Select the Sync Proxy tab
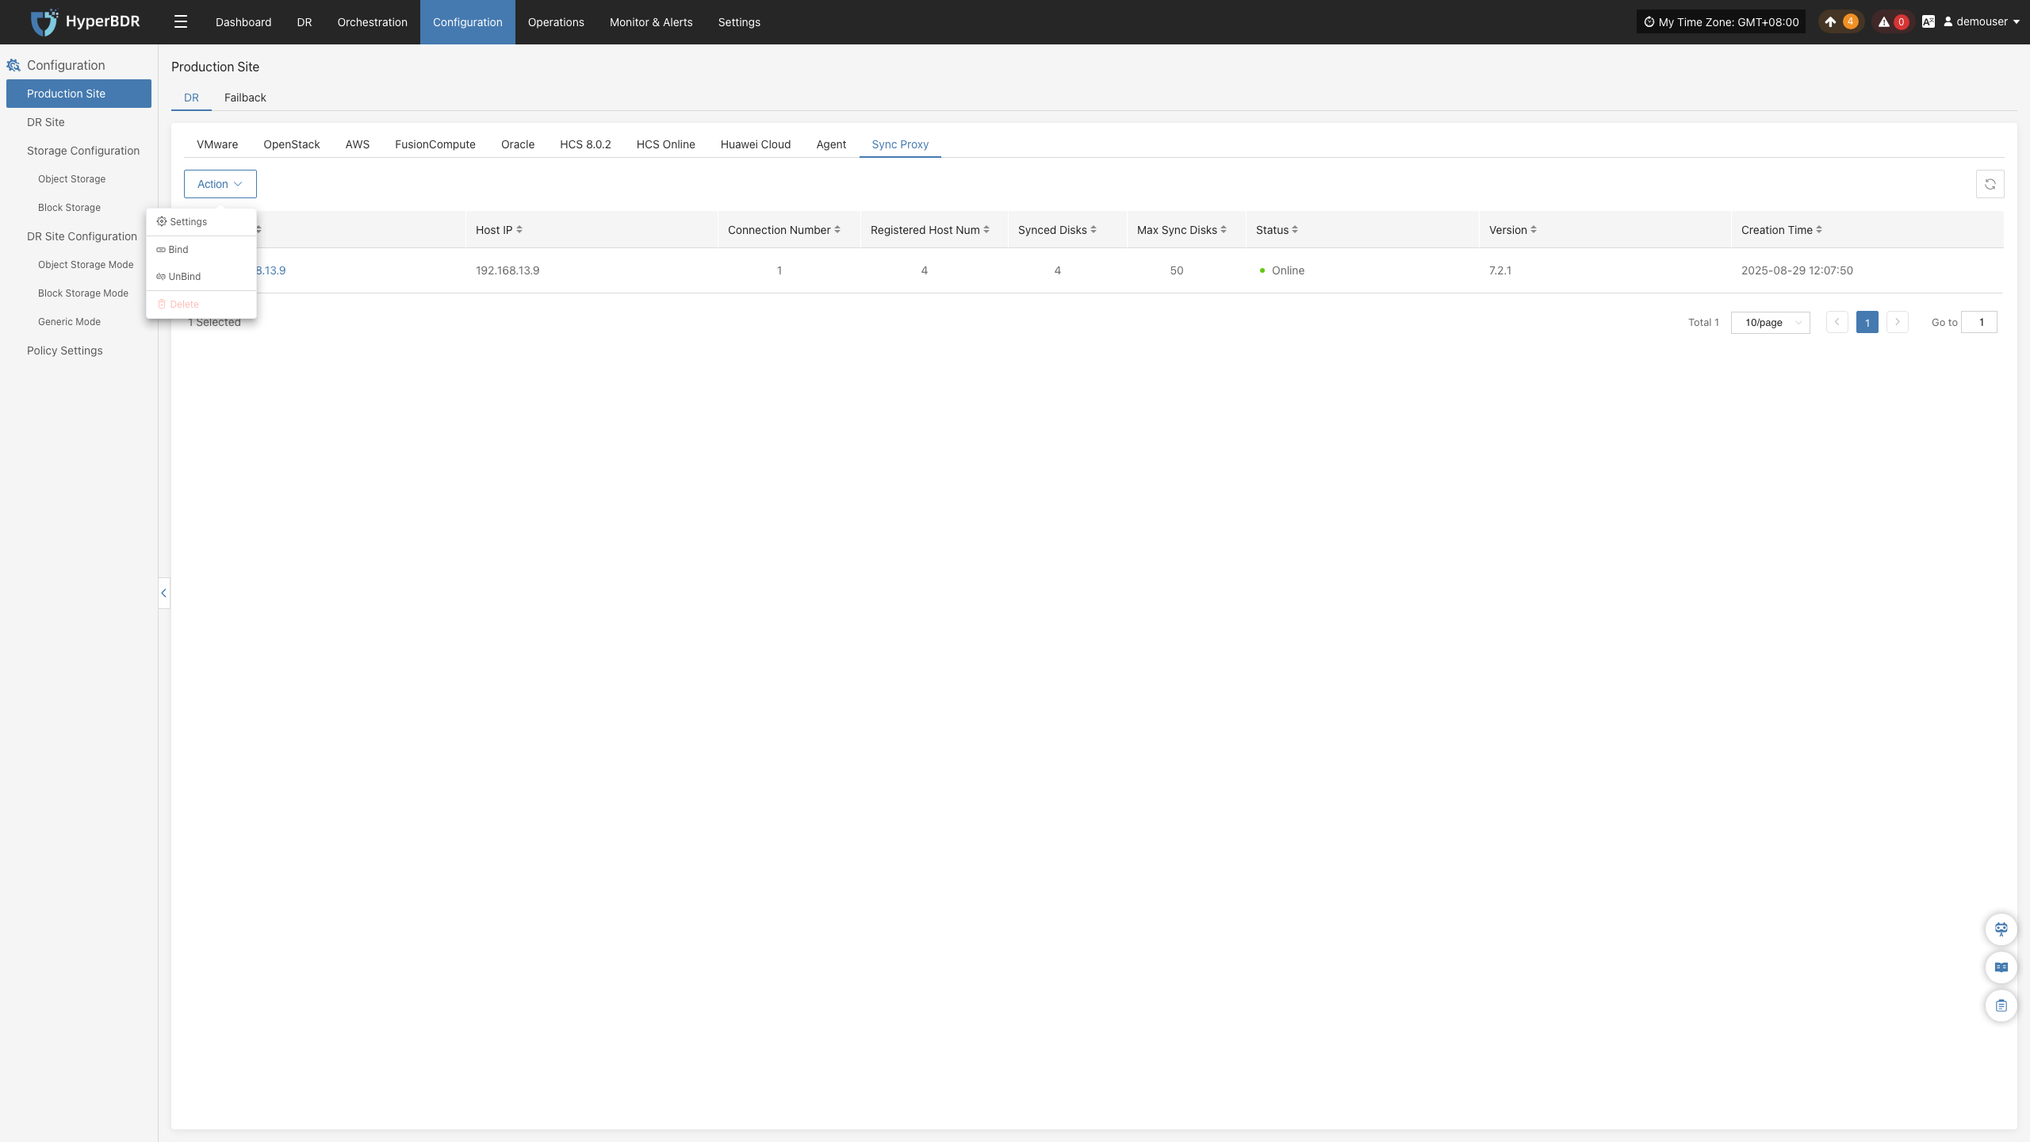2030x1142 pixels. point(900,144)
